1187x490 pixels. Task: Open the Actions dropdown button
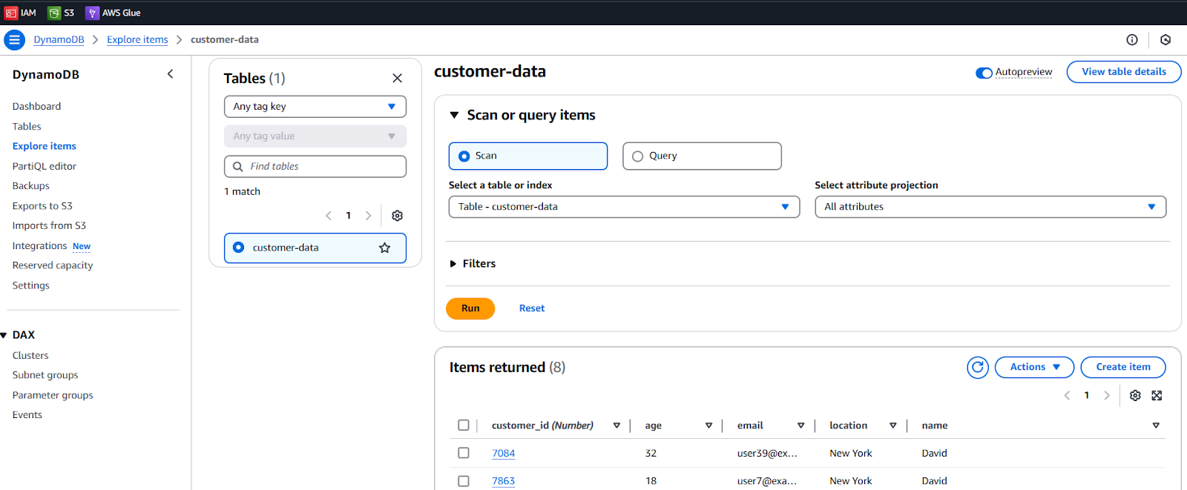click(x=1034, y=367)
